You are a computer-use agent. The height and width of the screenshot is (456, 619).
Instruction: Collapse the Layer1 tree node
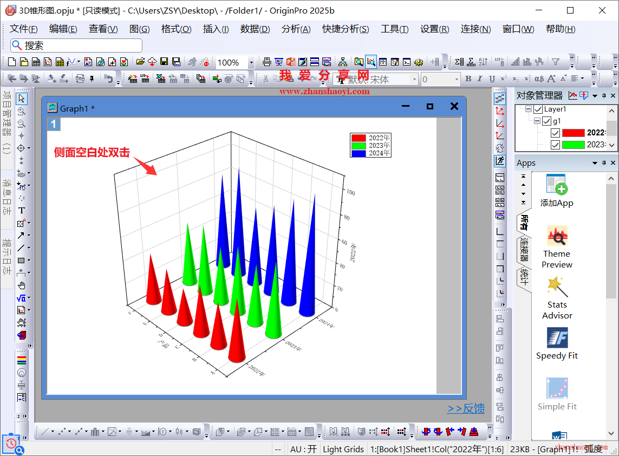tap(528, 109)
